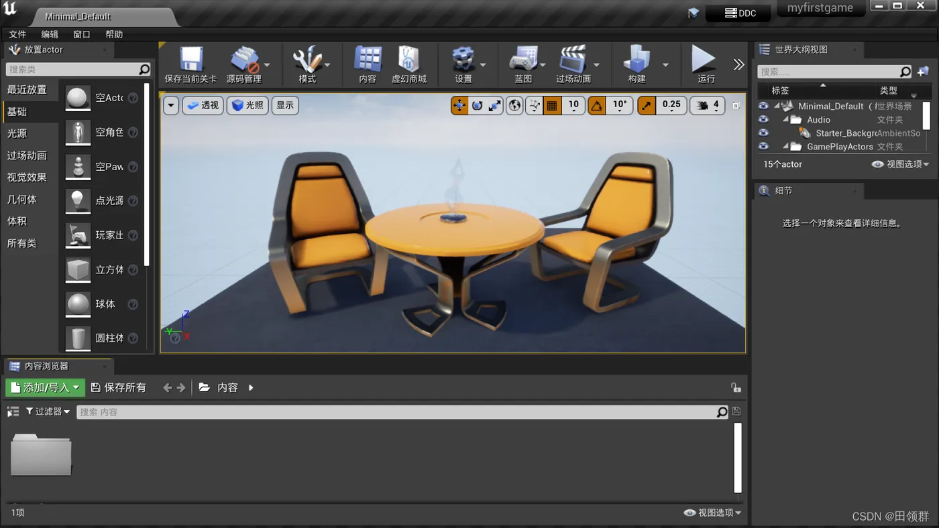939x528 pixels.
Task: Select the rotate gizmo tool
Action: [x=477, y=105]
